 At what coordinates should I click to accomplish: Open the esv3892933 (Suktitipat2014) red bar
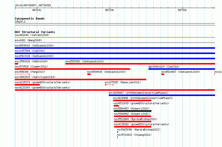point(80,79)
